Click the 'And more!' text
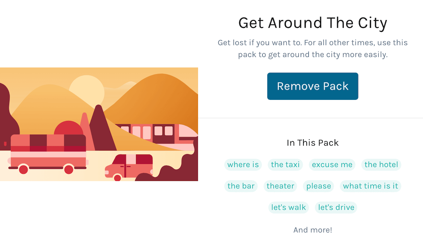The image size is (423, 248). tap(312, 230)
